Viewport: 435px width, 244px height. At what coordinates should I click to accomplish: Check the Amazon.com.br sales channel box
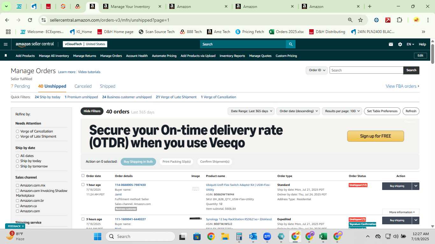[x=18, y=200]
